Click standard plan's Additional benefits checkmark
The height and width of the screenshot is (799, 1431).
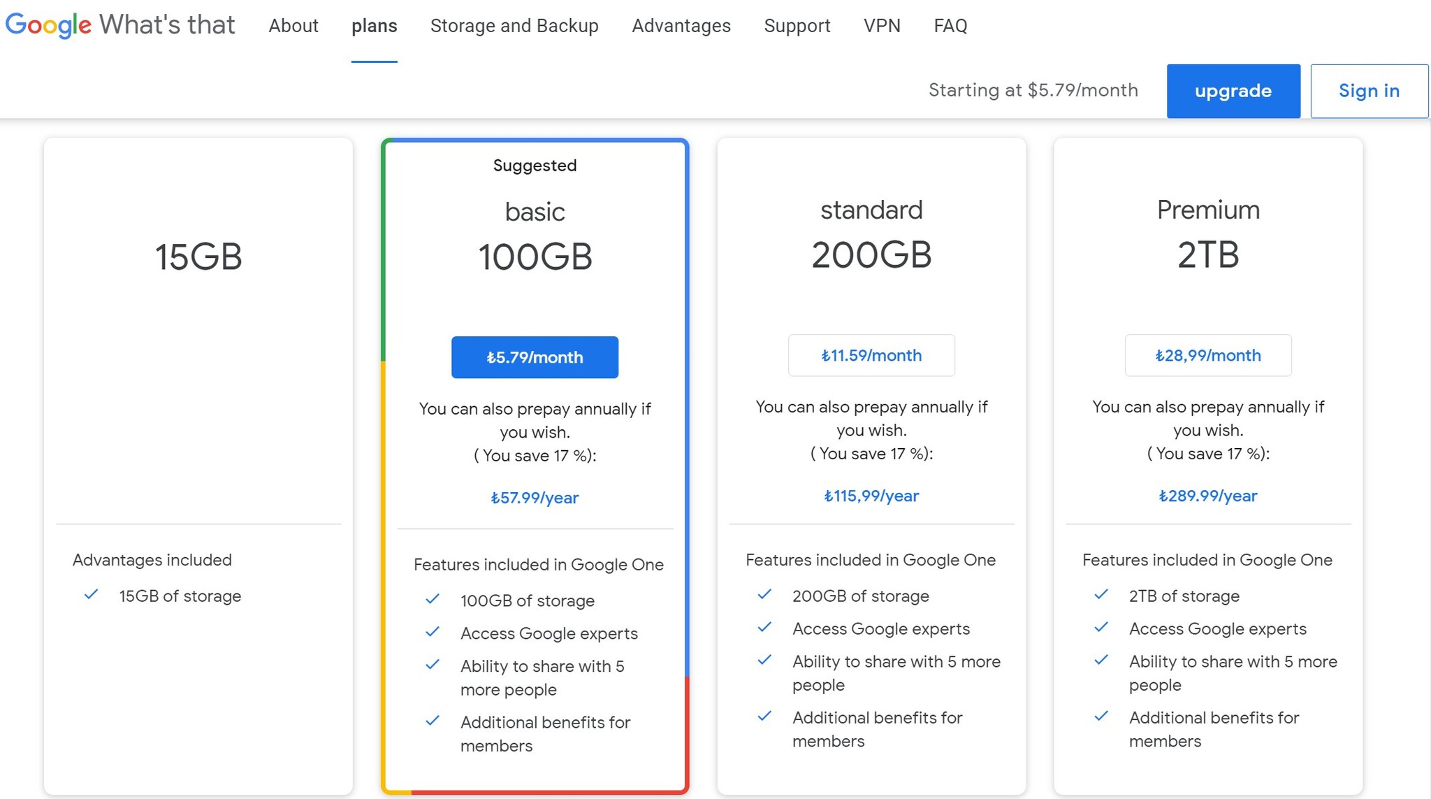click(x=764, y=716)
